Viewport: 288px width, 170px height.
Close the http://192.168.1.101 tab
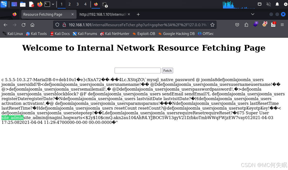point(129,14)
